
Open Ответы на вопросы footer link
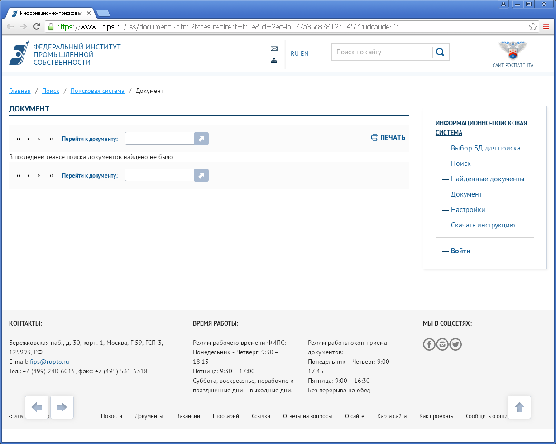[x=307, y=416]
